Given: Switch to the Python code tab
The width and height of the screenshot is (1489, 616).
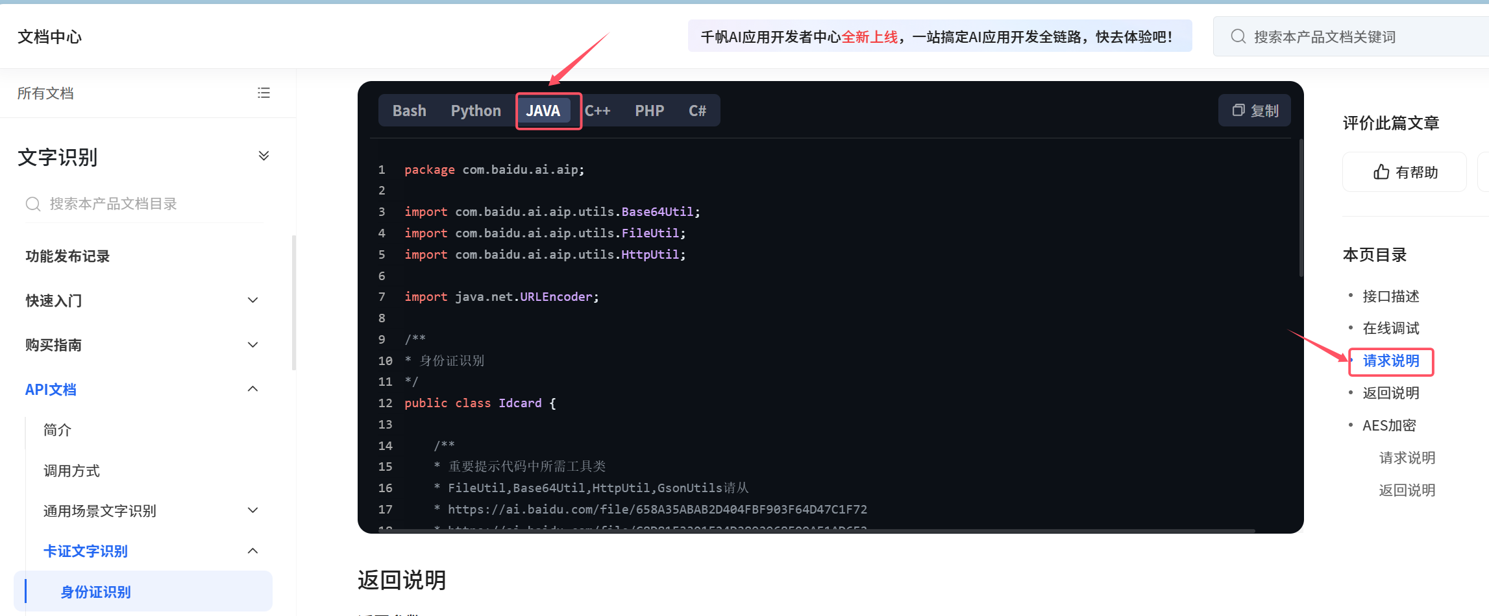Looking at the screenshot, I should 475,110.
